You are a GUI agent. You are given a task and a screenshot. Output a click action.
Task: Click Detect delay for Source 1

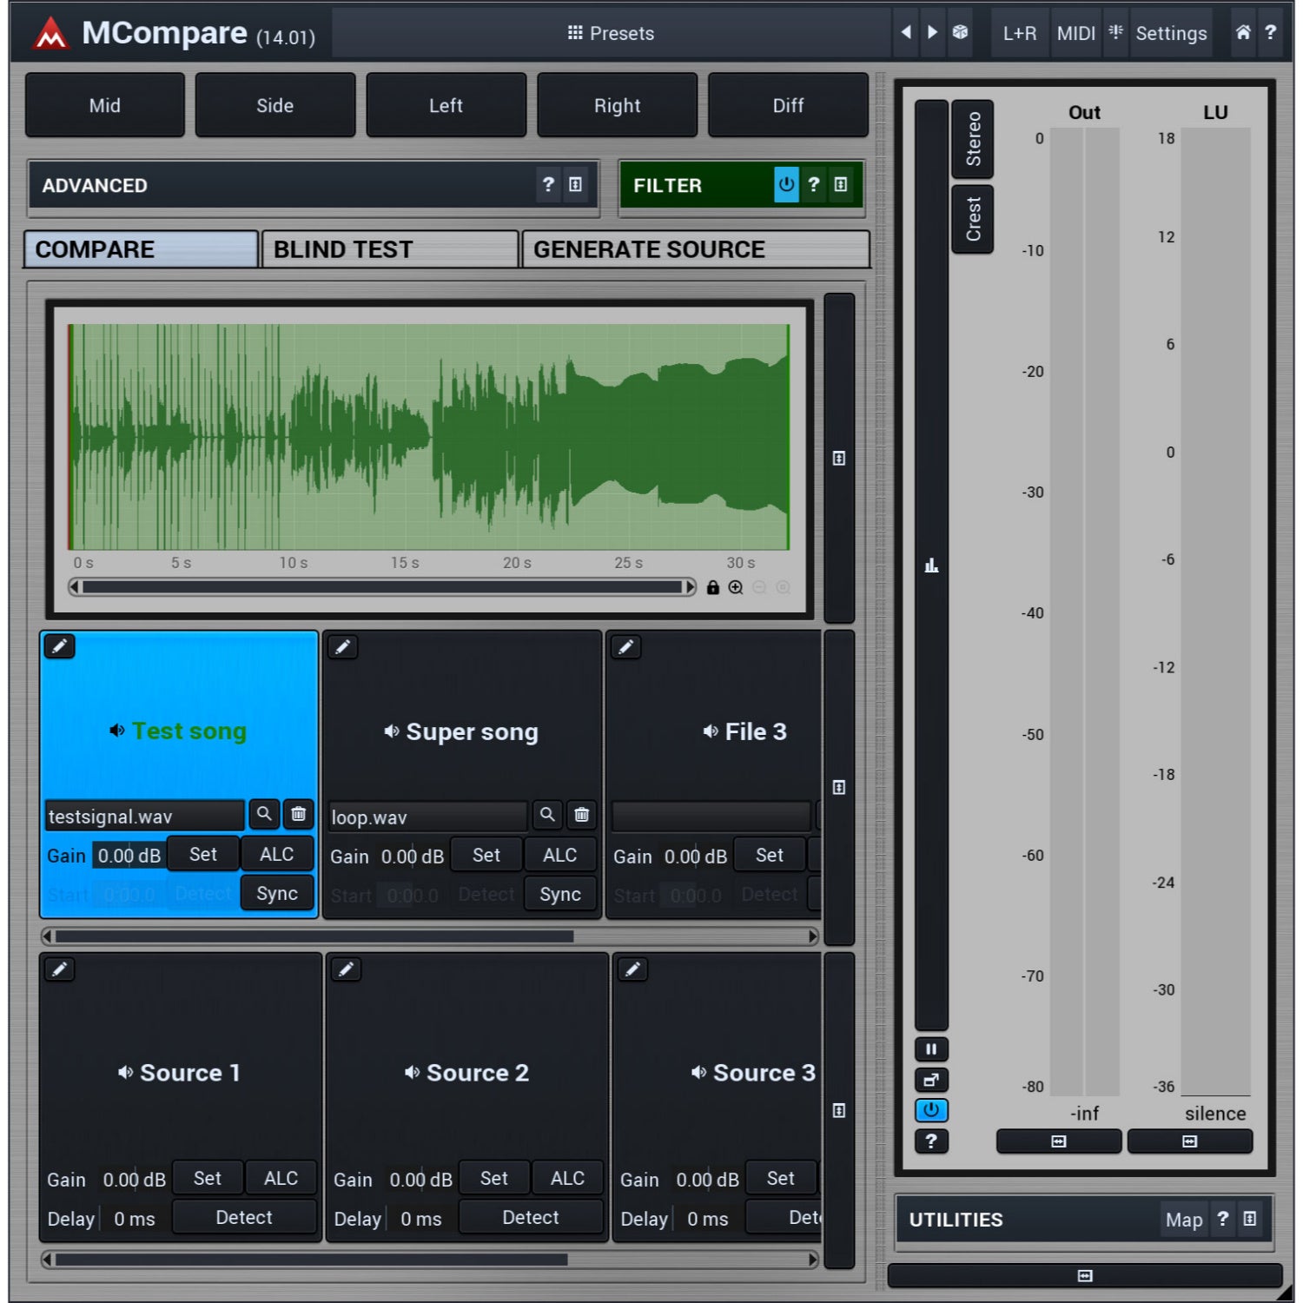244,1218
